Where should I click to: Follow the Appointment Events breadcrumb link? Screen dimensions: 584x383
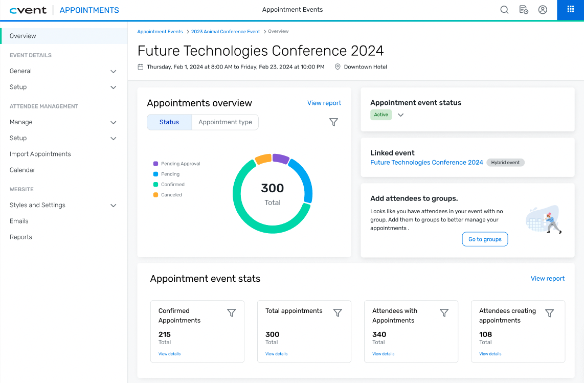pyautogui.click(x=160, y=32)
